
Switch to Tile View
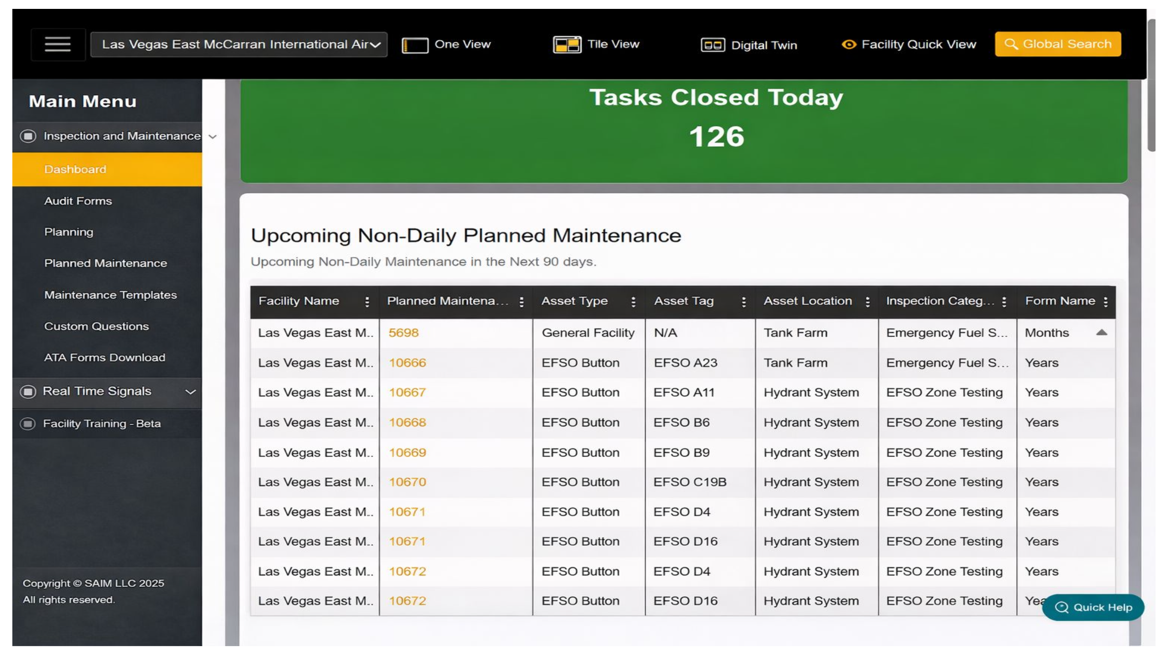pos(596,44)
